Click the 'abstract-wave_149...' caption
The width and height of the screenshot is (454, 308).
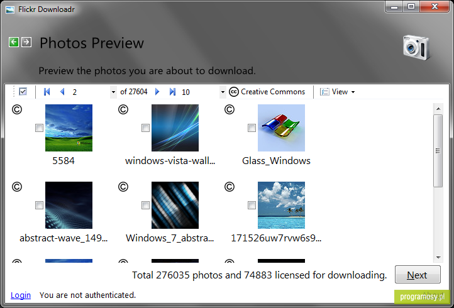64,238
